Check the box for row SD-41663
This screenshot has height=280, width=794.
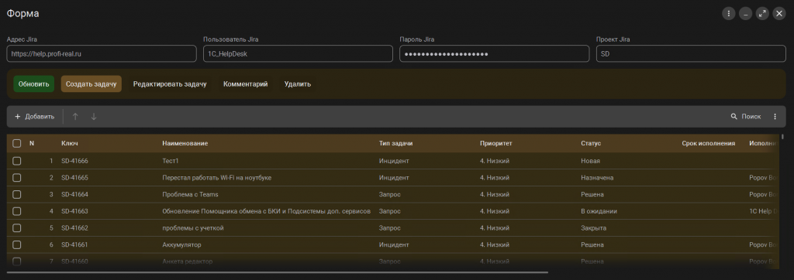pos(17,211)
